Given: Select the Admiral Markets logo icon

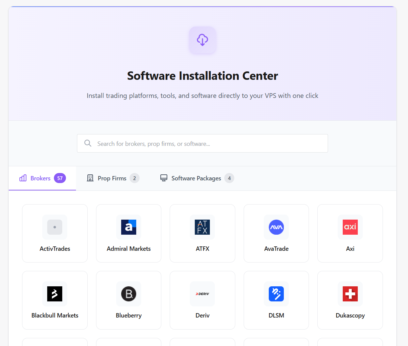Looking at the screenshot, I should tap(129, 227).
